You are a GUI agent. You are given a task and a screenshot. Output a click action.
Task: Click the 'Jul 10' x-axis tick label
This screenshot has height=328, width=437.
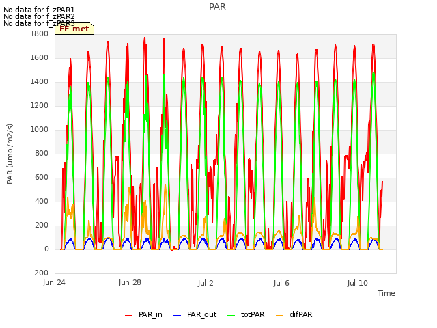(358, 283)
